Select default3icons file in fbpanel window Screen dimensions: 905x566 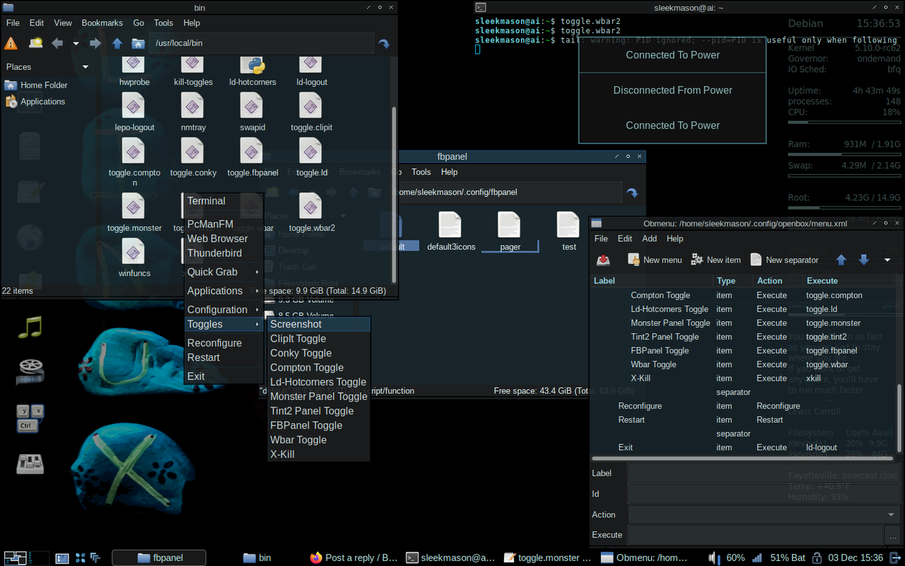tap(450, 225)
